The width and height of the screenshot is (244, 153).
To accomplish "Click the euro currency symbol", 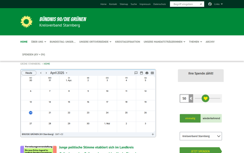I will click(x=191, y=98).
